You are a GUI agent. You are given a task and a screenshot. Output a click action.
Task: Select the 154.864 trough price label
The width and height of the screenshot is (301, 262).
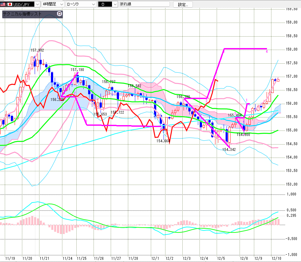point(163,141)
